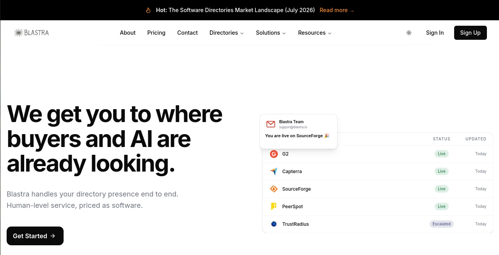Click the Live badge for PeerSpot
This screenshot has height=255, width=499.
pos(442,207)
